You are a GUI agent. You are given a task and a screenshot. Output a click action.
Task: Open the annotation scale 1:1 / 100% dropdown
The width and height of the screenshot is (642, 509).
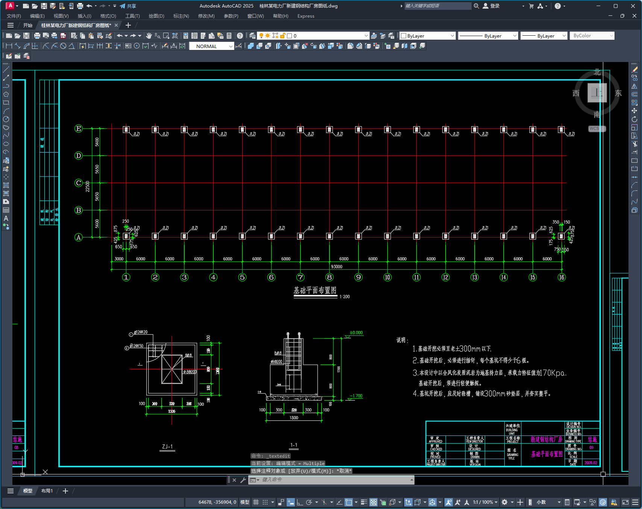[x=485, y=502]
